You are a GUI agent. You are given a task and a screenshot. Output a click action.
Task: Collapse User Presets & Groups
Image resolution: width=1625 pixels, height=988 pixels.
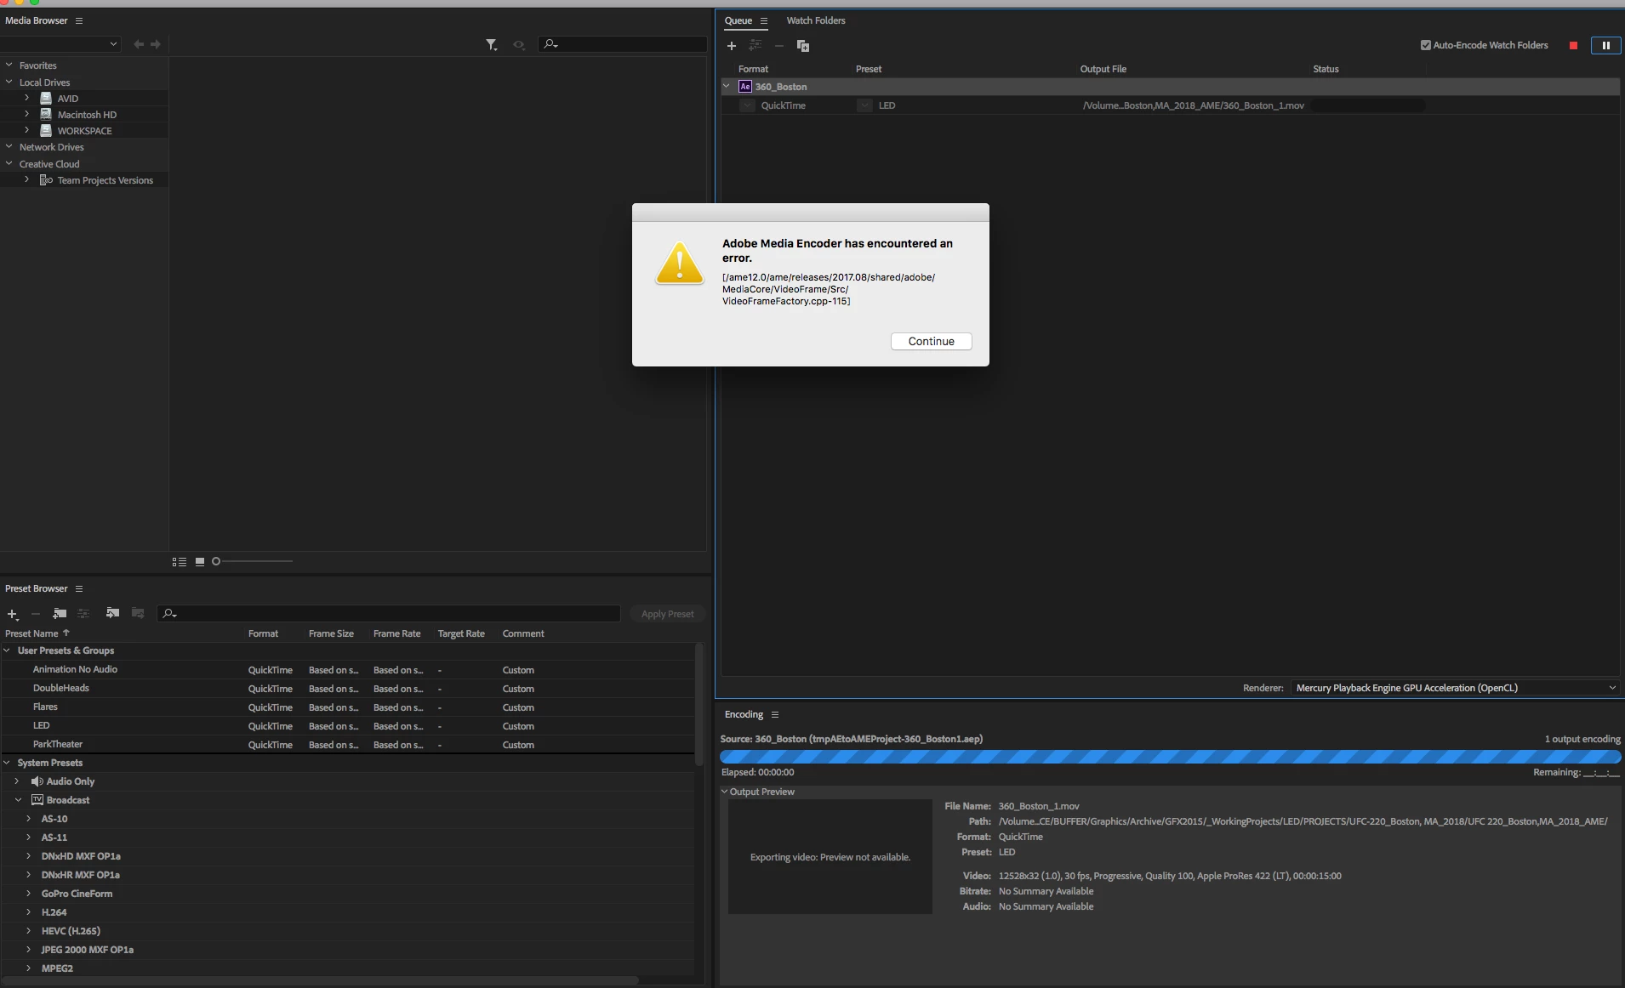[8, 650]
